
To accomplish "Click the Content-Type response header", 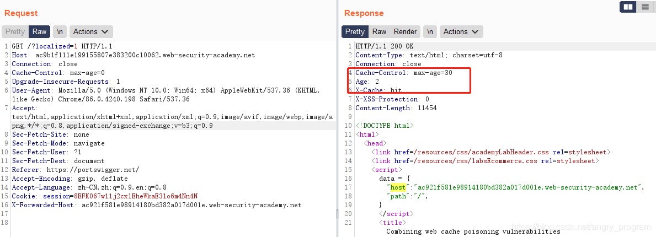I will tap(429, 55).
